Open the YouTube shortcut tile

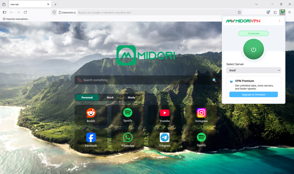click(164, 115)
